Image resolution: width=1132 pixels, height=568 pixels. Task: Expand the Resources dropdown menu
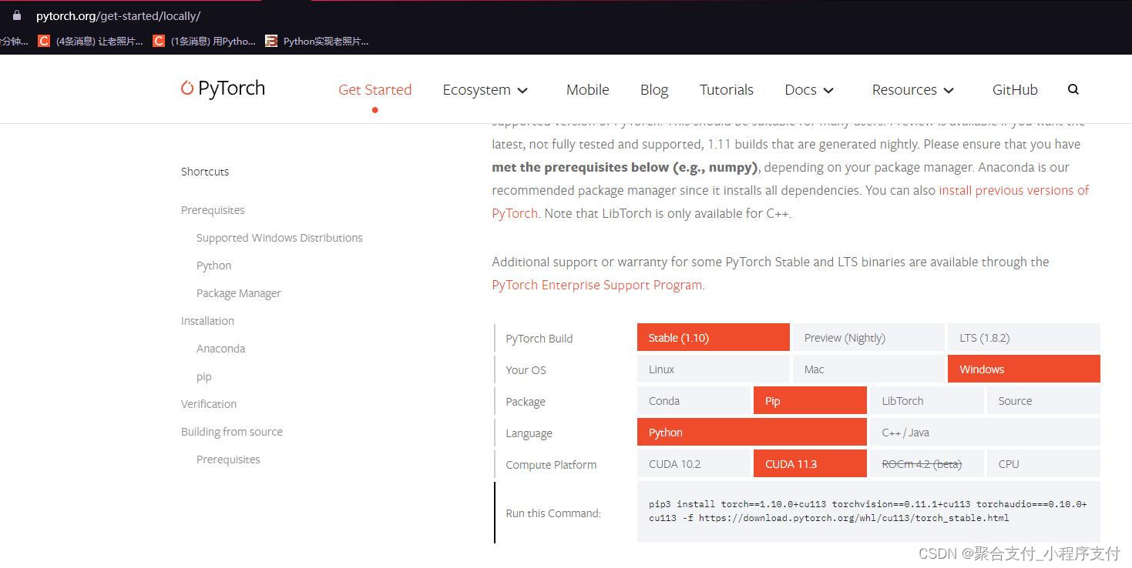[913, 90]
